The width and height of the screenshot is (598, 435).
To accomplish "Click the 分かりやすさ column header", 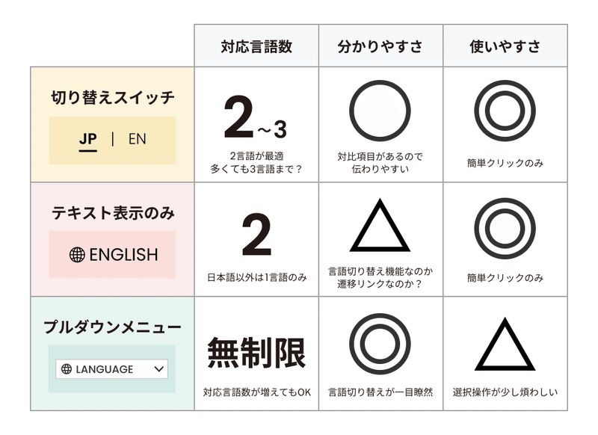I will tap(380, 46).
